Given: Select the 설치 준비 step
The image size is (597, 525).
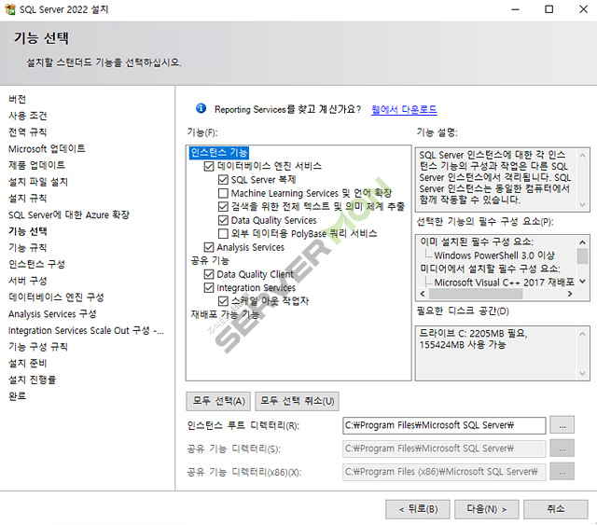Looking at the screenshot, I should tap(28, 363).
